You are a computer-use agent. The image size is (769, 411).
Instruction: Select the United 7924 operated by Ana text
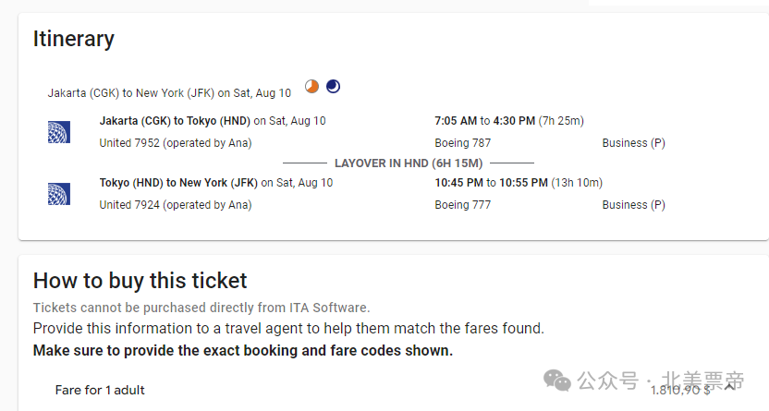176,205
